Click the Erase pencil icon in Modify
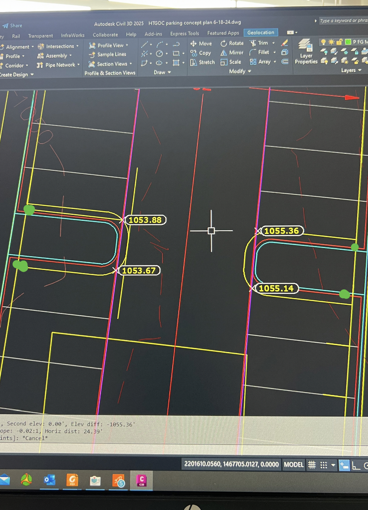368x510 pixels. pyautogui.click(x=284, y=43)
